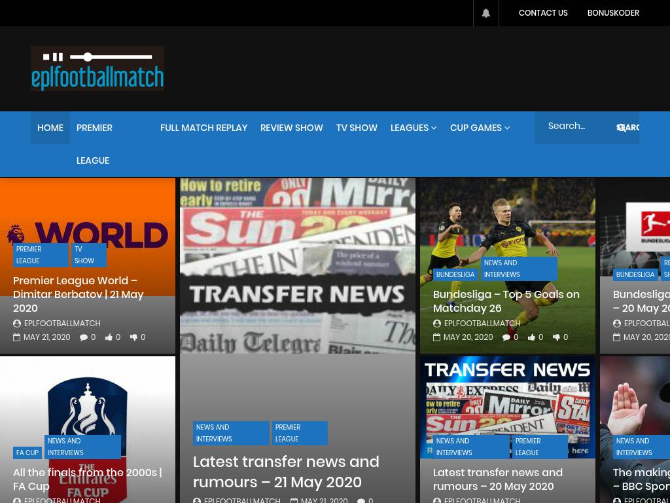Expand the Leagues dropdown menu
The width and height of the screenshot is (670, 503).
click(x=413, y=128)
